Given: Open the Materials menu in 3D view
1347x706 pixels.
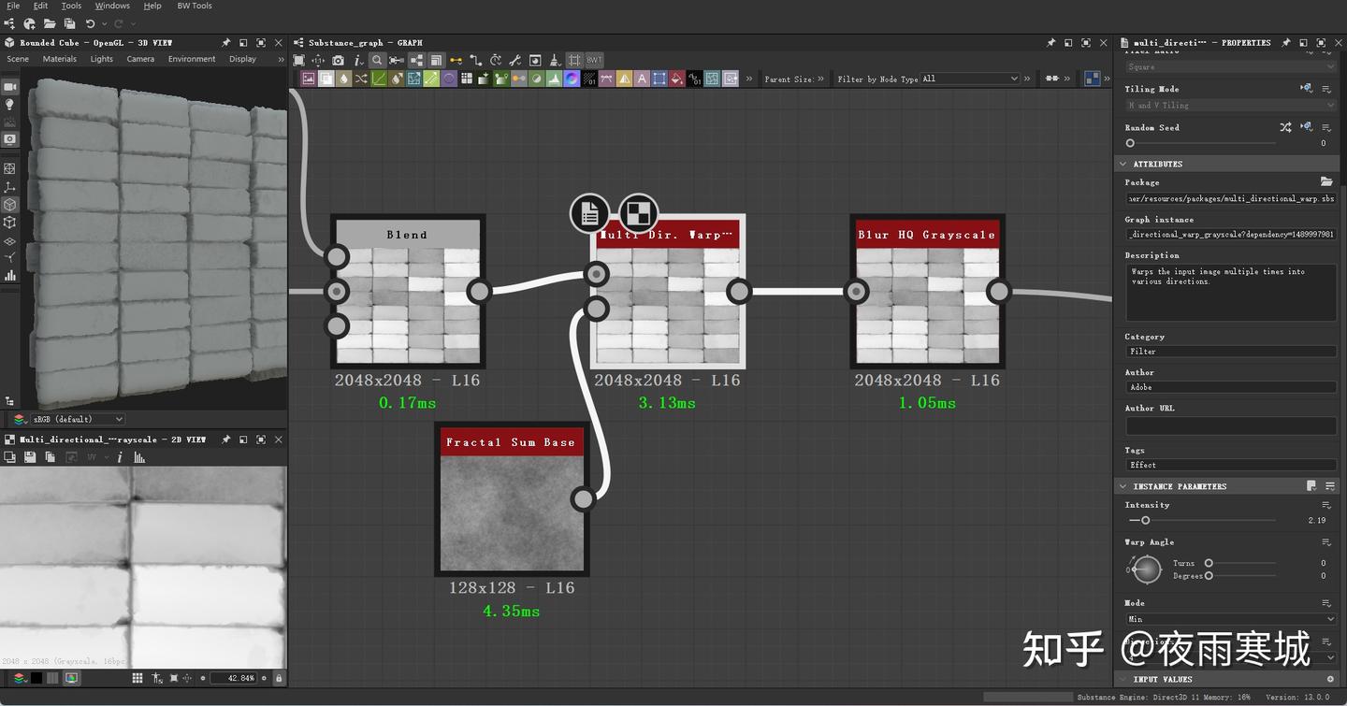Looking at the screenshot, I should tap(60, 59).
